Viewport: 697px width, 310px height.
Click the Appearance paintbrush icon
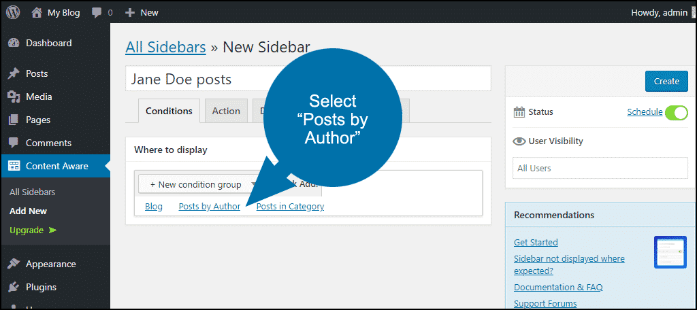[14, 264]
